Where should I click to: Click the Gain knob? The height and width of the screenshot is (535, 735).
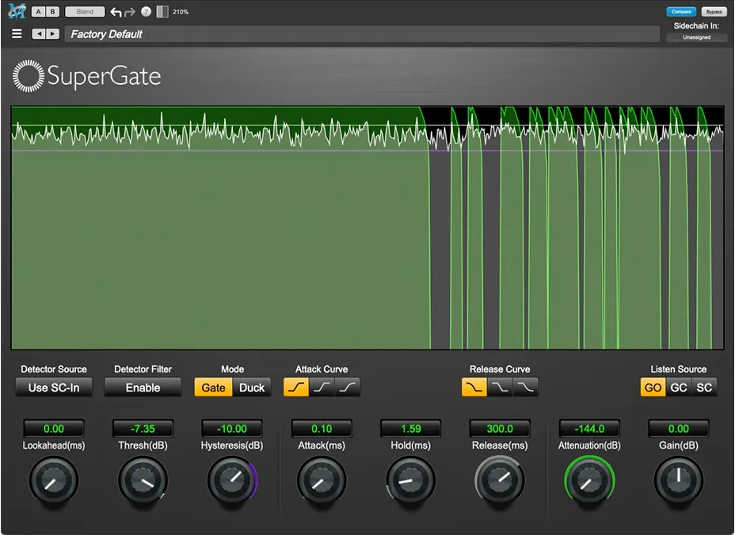[678, 480]
